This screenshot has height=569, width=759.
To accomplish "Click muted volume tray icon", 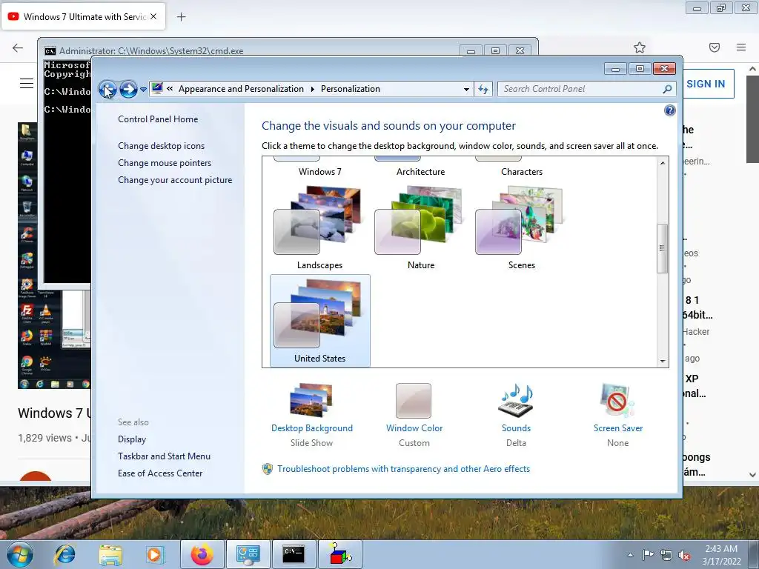I will (684, 555).
